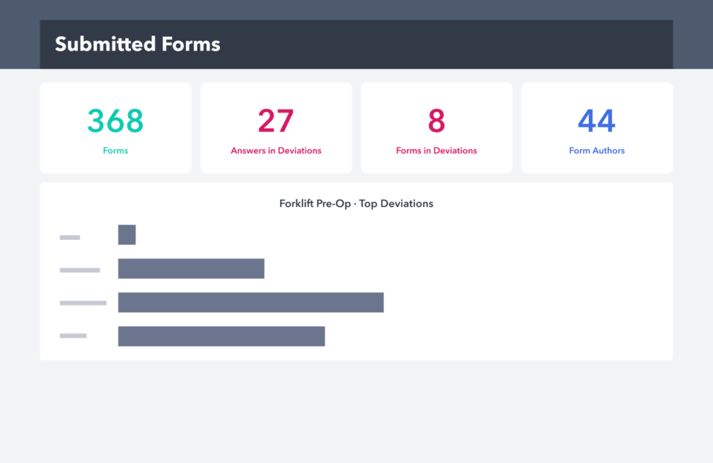Click the second bar from the top

191,269
